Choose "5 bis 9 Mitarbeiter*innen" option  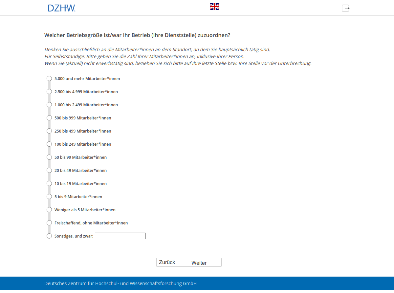pyautogui.click(x=49, y=197)
